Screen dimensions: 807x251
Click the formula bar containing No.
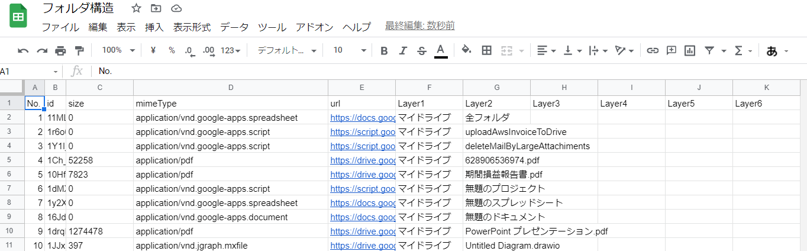coord(450,71)
